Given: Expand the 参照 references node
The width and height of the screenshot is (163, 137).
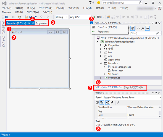Looking at the screenshot, I should pos(101,49).
